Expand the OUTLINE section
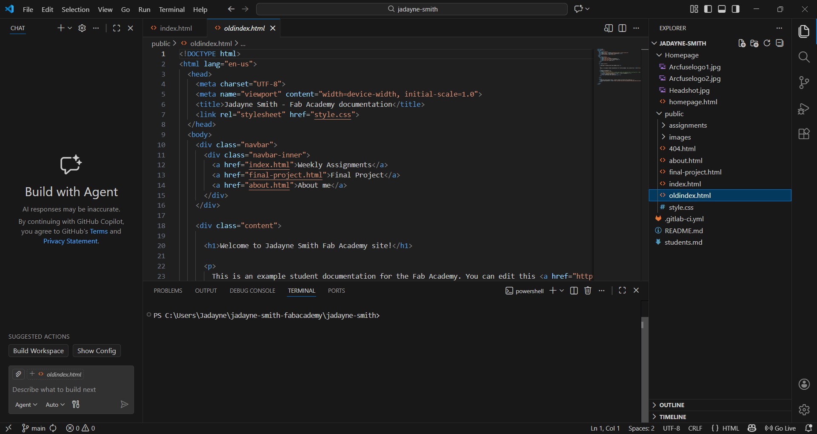The height and width of the screenshot is (434, 817). click(x=671, y=405)
